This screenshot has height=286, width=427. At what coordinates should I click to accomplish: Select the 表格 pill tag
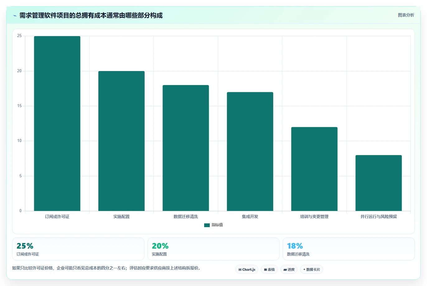[x=269, y=269]
